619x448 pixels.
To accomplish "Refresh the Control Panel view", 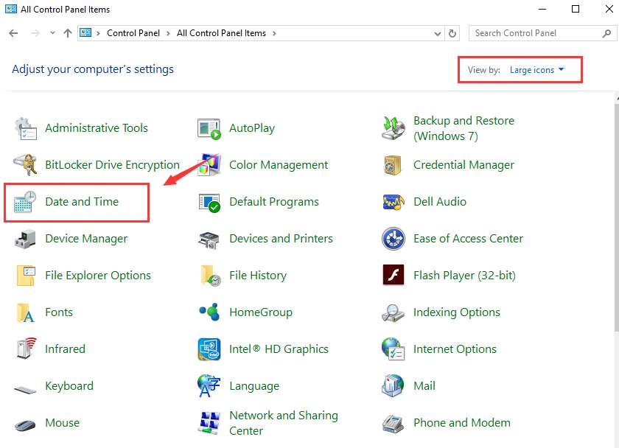I will 452,33.
